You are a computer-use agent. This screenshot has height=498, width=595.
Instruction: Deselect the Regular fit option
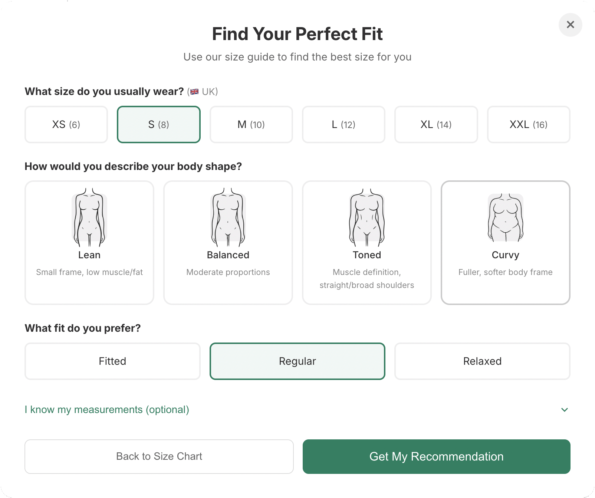(297, 361)
